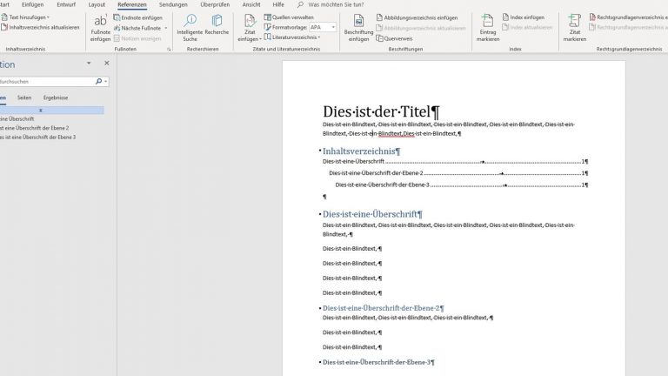Click Beschriftung einfügen icon

click(x=358, y=21)
